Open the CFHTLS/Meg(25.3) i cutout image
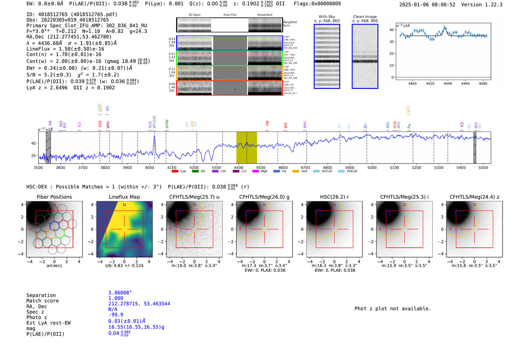Viewport: 529px width, 360px height. [404, 229]
